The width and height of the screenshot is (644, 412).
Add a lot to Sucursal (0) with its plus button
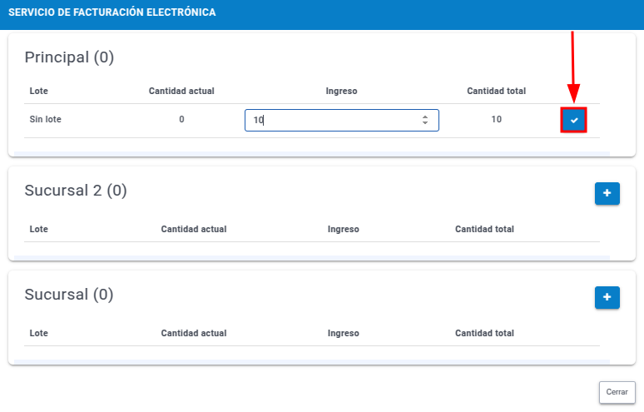(607, 297)
